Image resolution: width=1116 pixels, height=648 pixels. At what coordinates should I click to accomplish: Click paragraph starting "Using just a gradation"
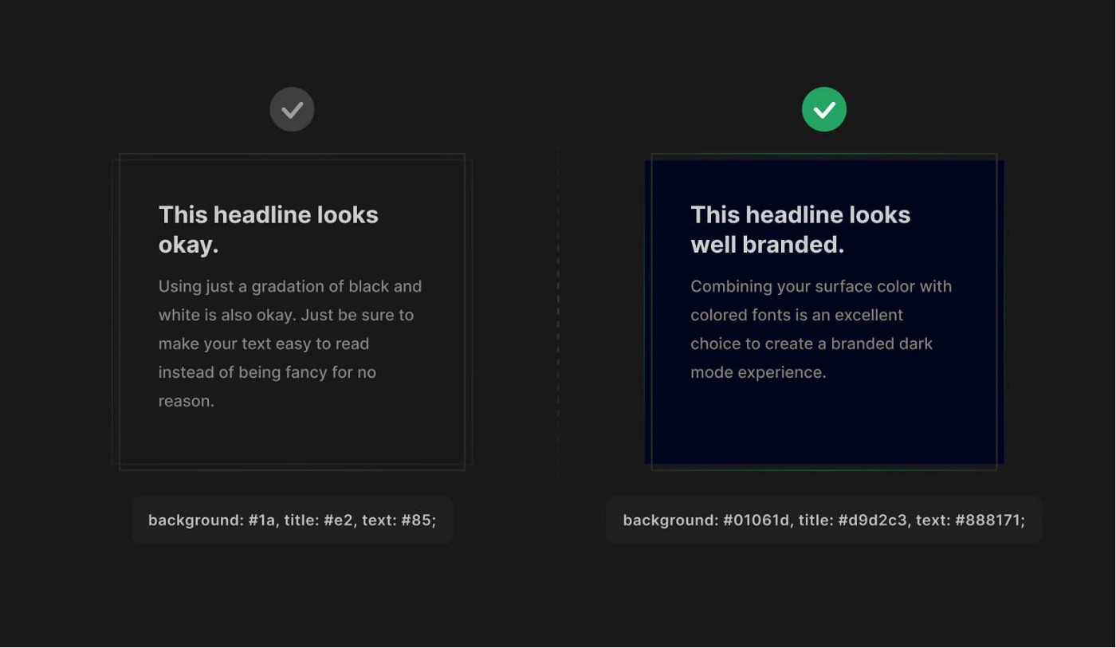tap(290, 344)
